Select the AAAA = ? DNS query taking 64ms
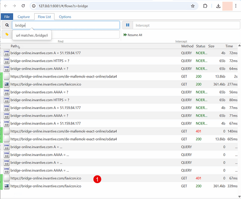Screen dimensions: 241x199 point(119,68)
